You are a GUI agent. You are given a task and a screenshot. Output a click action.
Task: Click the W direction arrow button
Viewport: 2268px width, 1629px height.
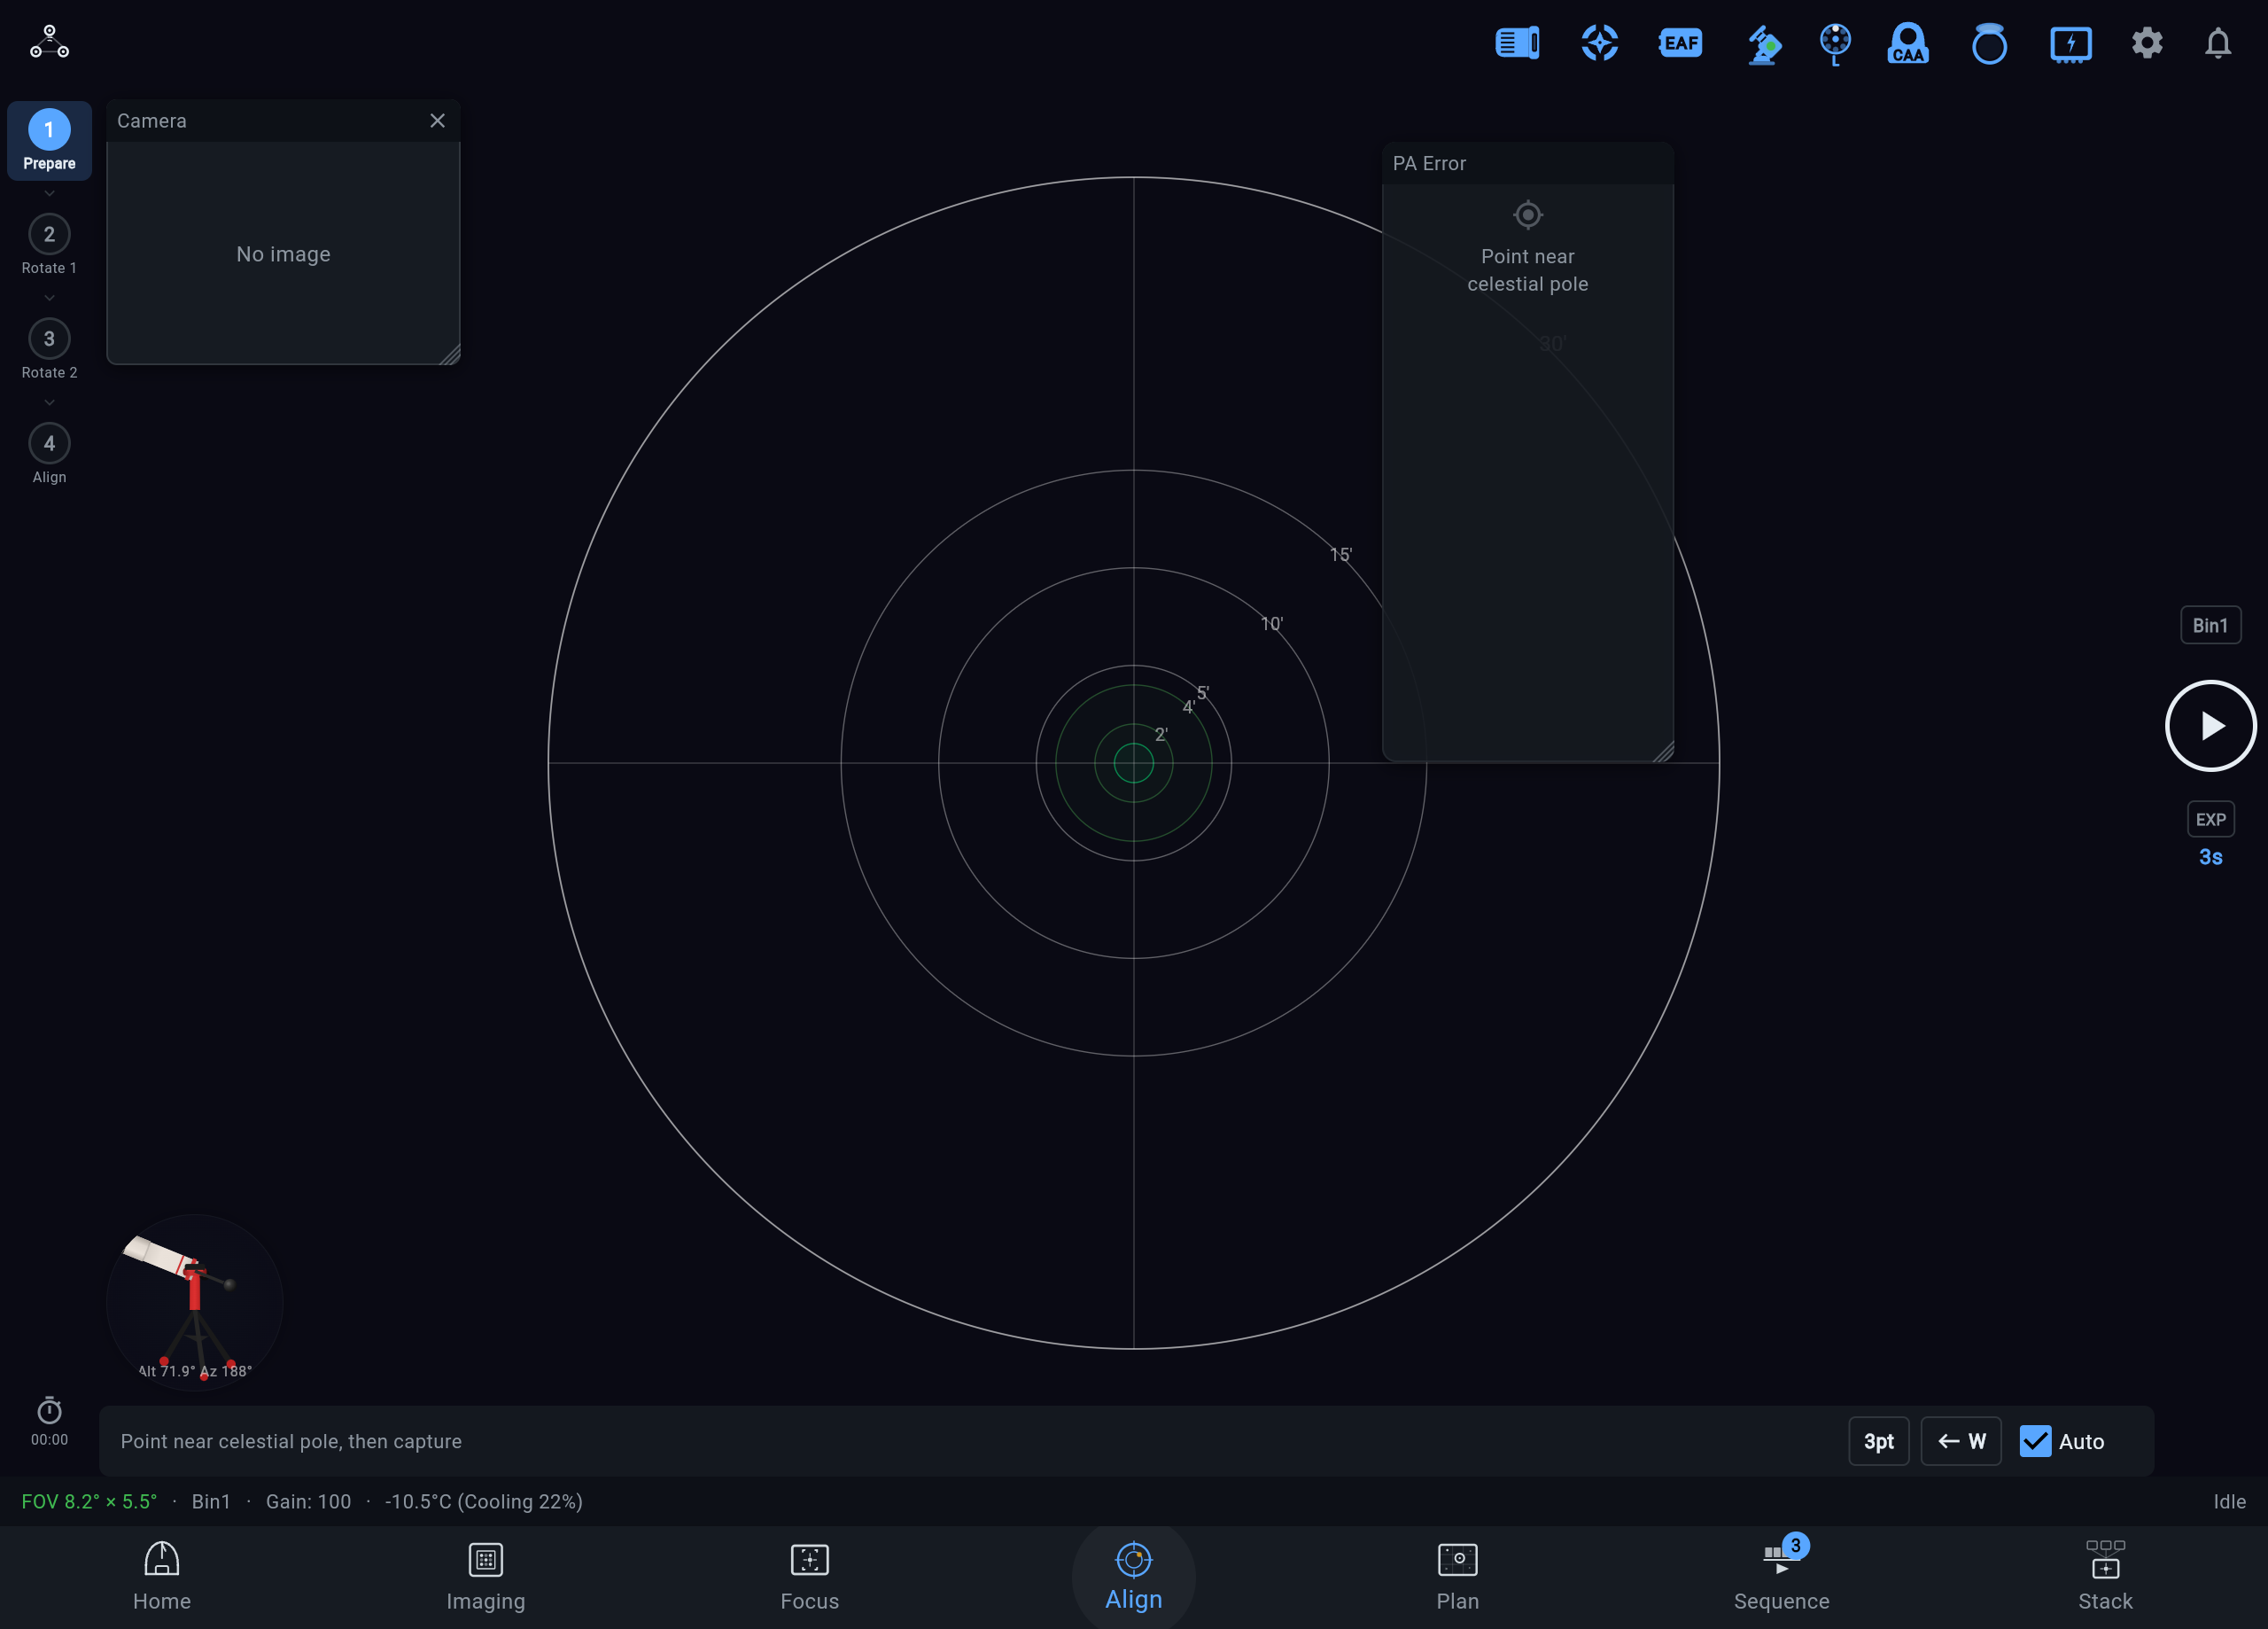coord(1961,1441)
